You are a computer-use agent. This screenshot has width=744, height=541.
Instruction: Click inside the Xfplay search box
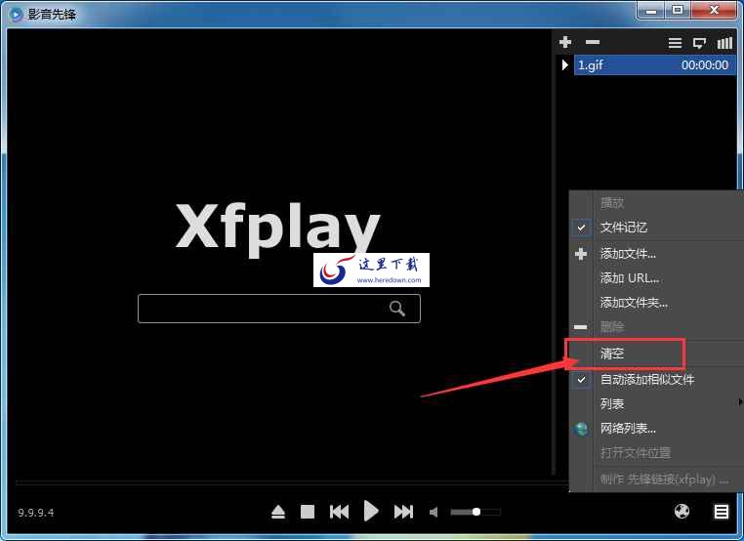pos(279,309)
